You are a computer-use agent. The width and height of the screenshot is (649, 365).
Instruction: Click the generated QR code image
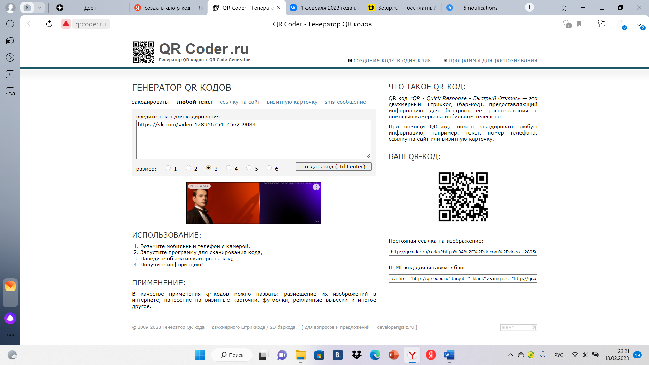463,197
